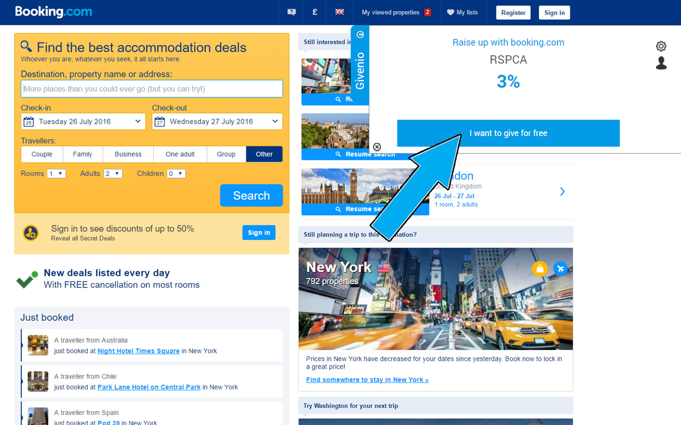Click Find somewhere to stay in New York
The width and height of the screenshot is (681, 425).
(367, 380)
